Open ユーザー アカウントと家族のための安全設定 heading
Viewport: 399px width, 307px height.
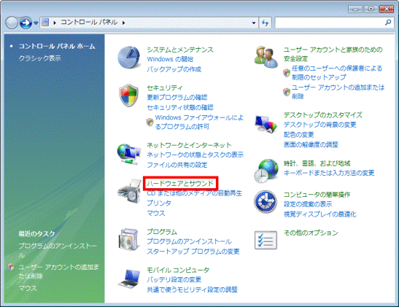pos(333,54)
